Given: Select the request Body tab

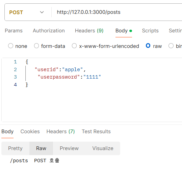Looking at the screenshot, I should [x=124, y=31].
